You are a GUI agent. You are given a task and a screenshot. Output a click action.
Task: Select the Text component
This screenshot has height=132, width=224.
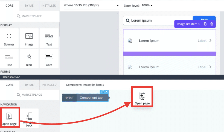pyautogui.click(x=49, y=38)
